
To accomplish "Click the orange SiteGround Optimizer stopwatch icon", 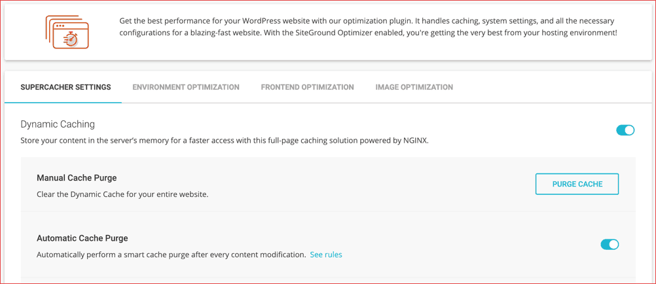I will [67, 32].
